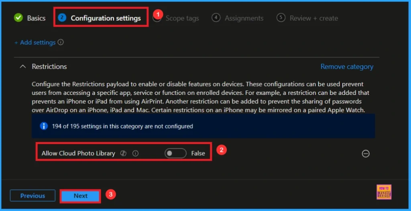This screenshot has height=211, width=411.
Task: Click the blue info icon in settings banner
Action: coord(44,126)
